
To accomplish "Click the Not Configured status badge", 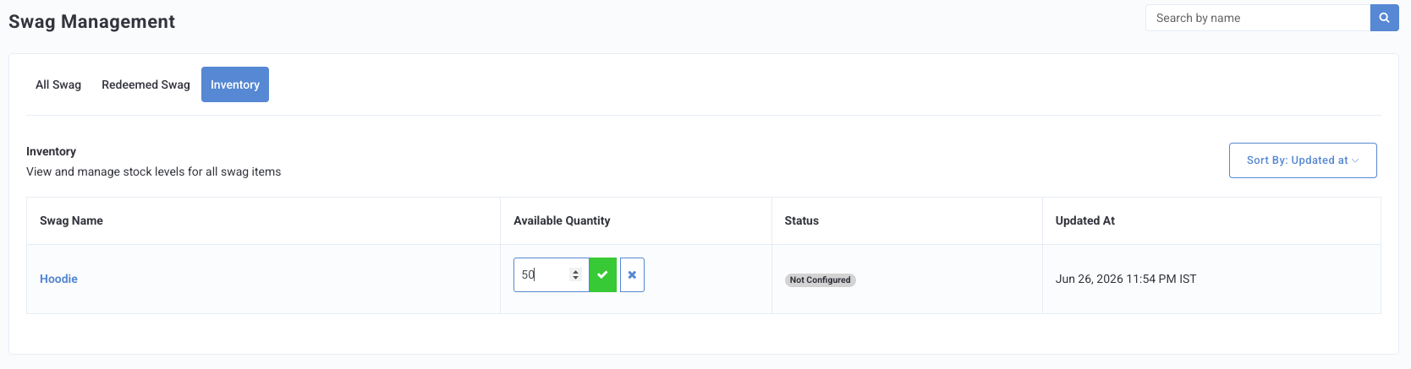I will point(821,279).
